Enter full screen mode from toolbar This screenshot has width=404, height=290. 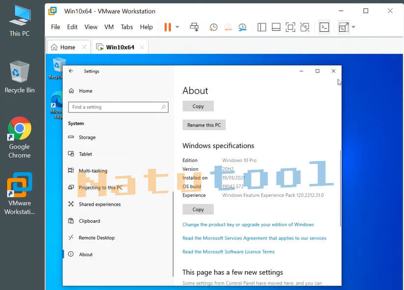290,27
